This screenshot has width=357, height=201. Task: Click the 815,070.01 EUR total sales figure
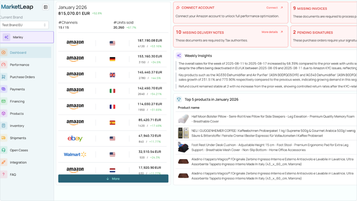point(74,13)
